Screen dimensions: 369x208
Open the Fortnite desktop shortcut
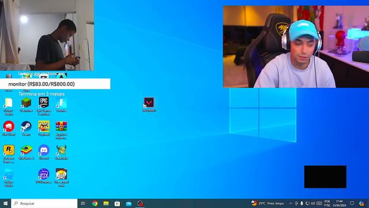tap(61, 105)
